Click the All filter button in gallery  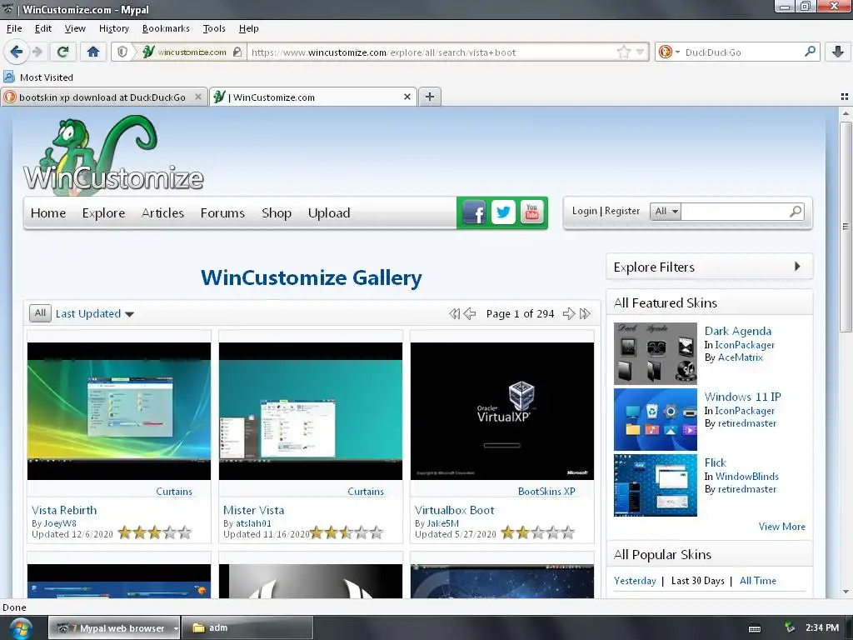pos(40,313)
